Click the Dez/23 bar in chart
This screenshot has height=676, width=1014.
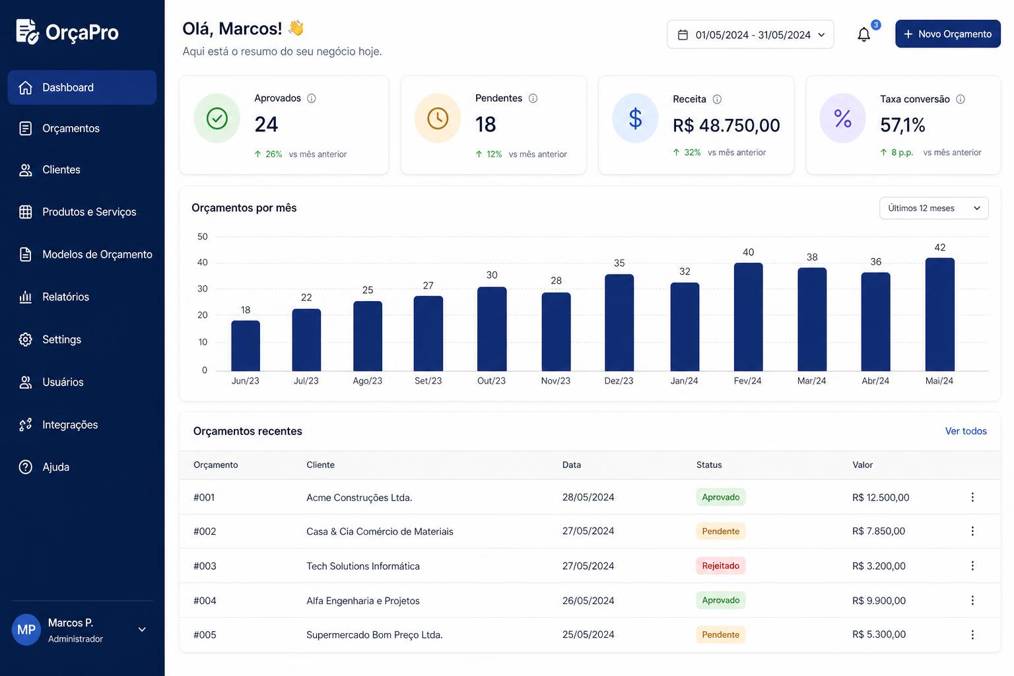(x=619, y=323)
